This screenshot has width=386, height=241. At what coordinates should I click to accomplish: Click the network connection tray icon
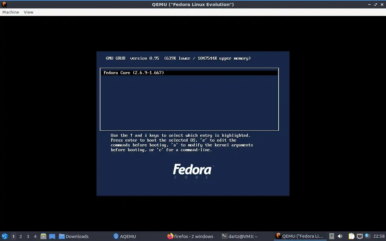click(x=359, y=236)
